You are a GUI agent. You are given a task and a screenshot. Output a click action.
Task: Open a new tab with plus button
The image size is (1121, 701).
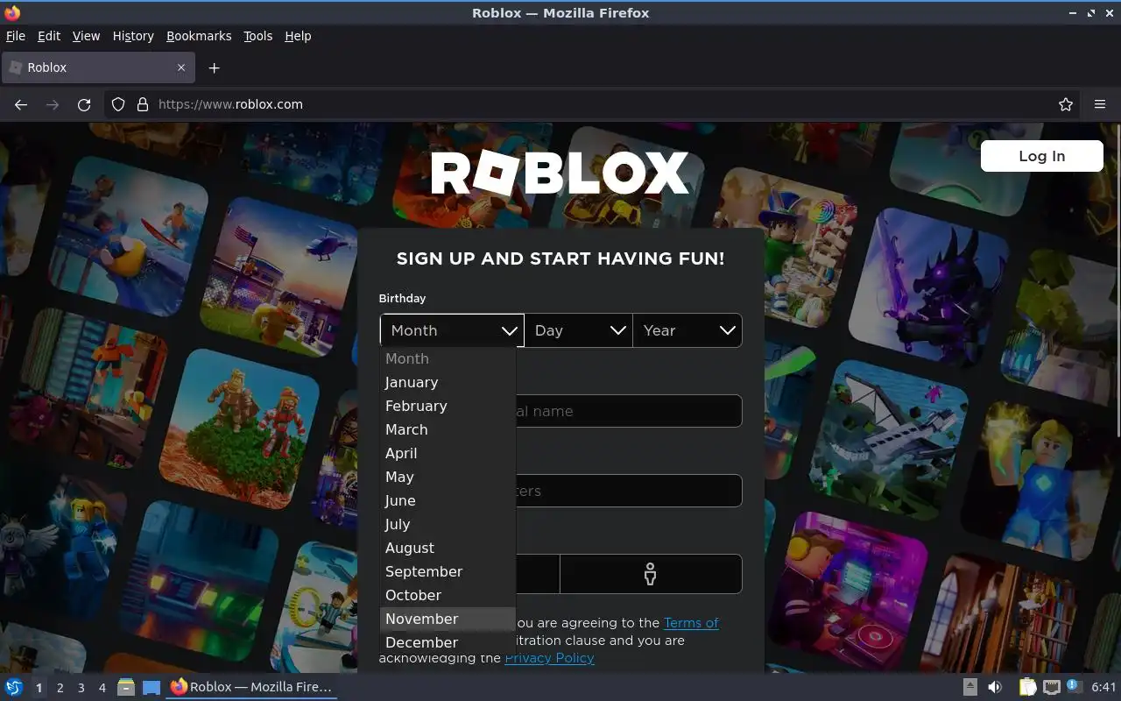point(214,67)
